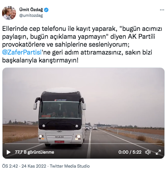
Task: Expand the video to fullscreen
Action: tap(158, 152)
